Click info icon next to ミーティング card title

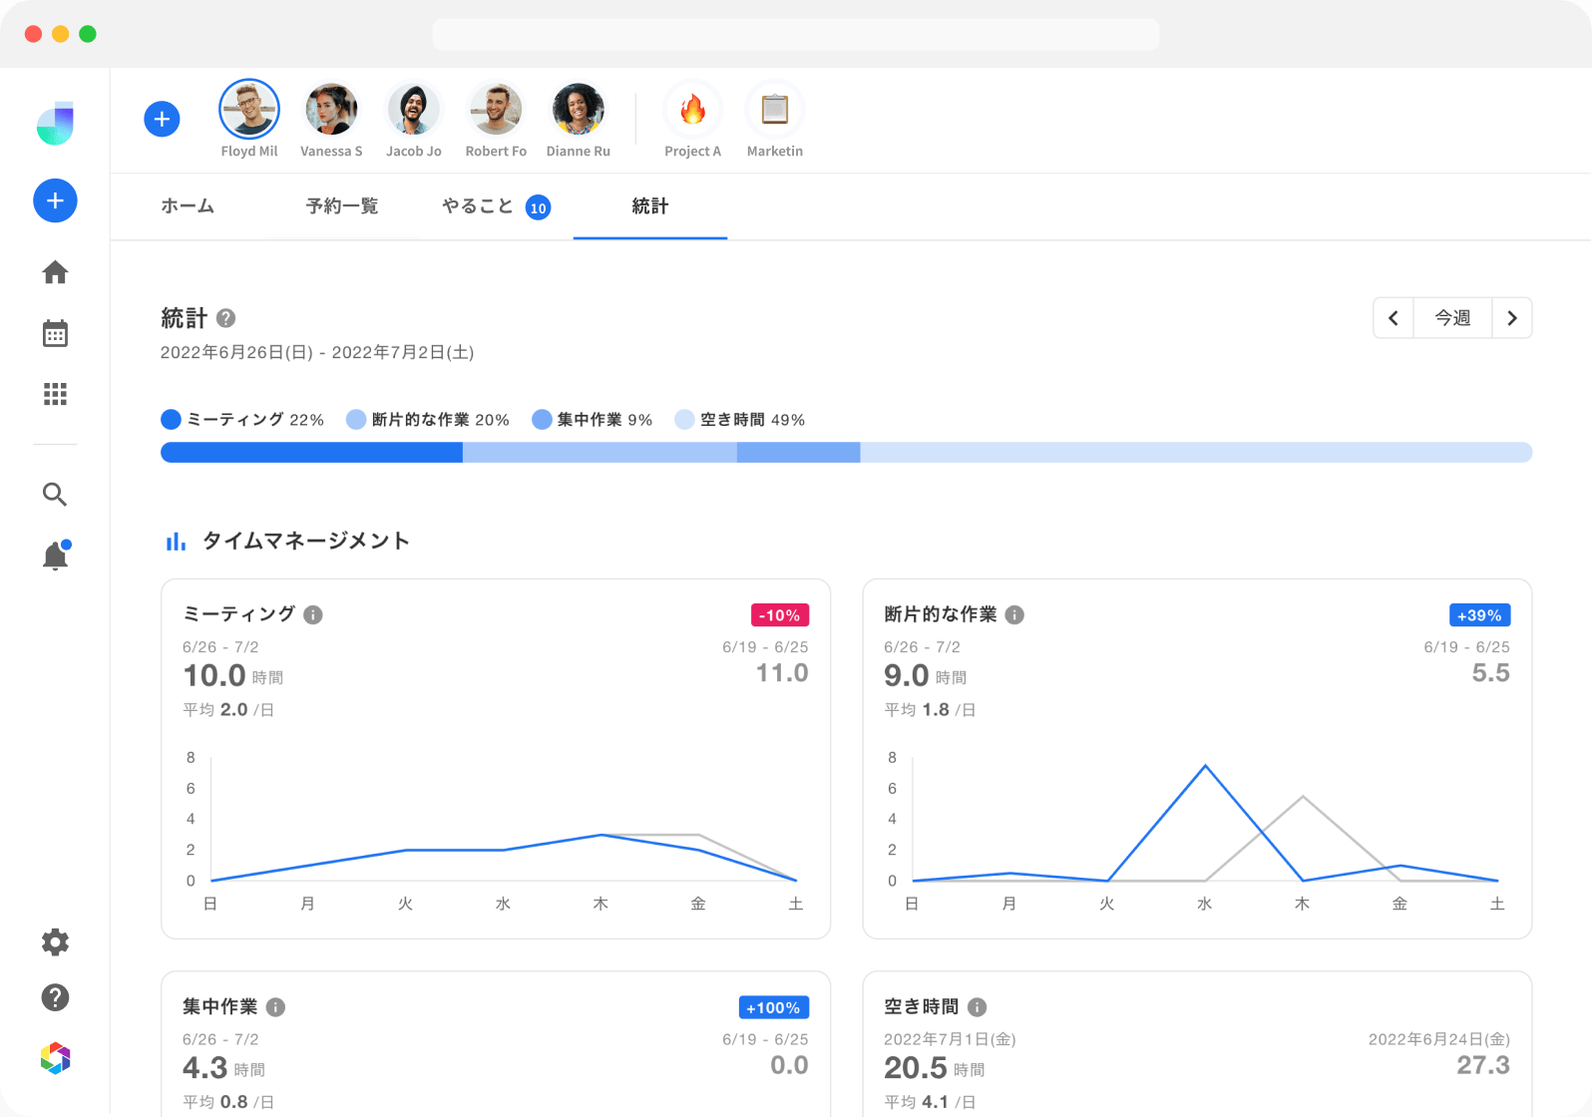tap(313, 614)
